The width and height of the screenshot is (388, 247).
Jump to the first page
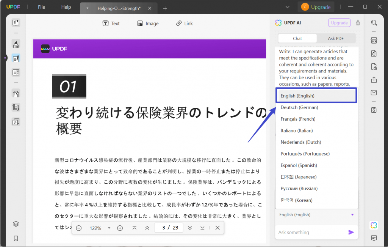tap(135, 228)
